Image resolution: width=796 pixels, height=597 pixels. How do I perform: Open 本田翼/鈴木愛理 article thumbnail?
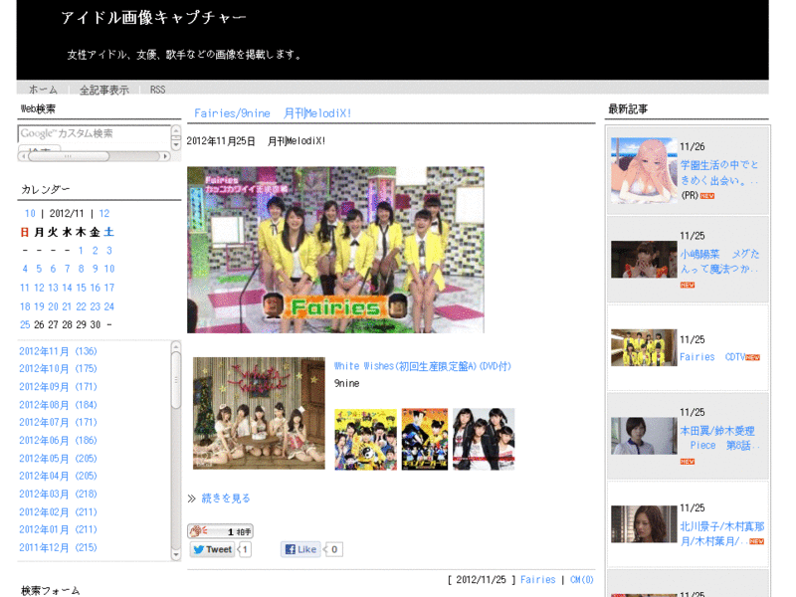pyautogui.click(x=644, y=436)
